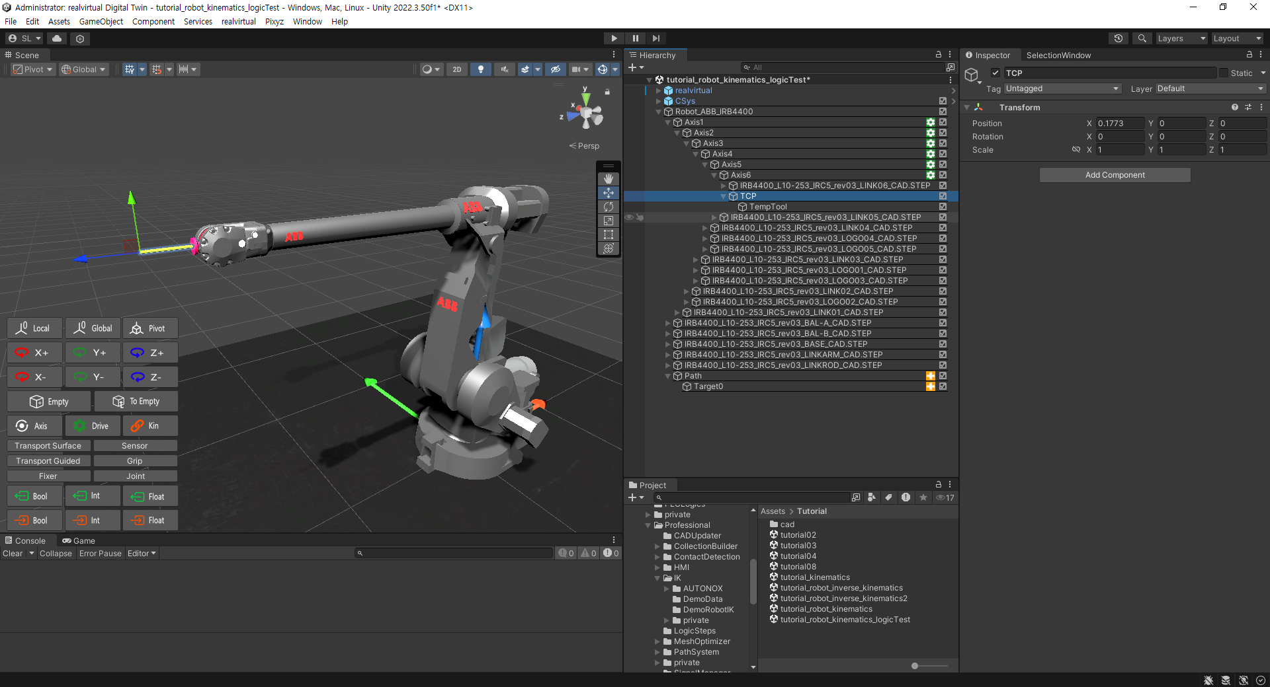Click the global search magnifier icon
Image resolution: width=1270 pixels, height=687 pixels.
(1142, 38)
